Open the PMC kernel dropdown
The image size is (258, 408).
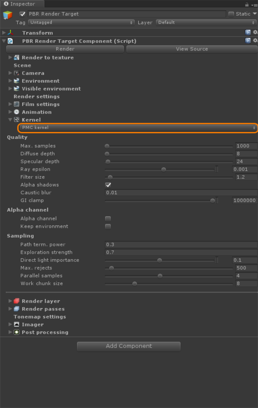click(138, 128)
